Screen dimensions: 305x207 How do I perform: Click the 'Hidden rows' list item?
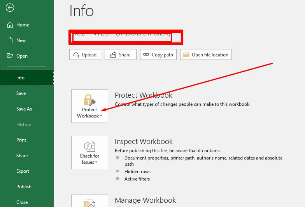coord(137,171)
